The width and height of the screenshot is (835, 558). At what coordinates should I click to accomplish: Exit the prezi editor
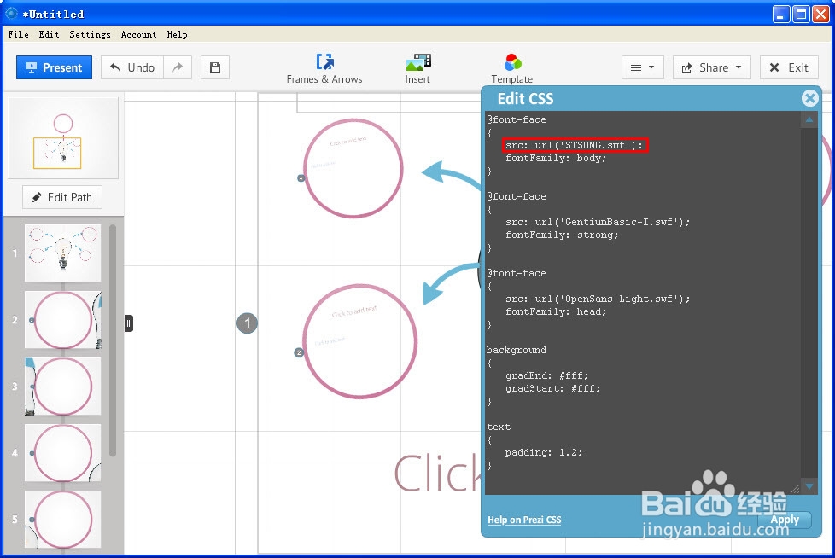(789, 67)
